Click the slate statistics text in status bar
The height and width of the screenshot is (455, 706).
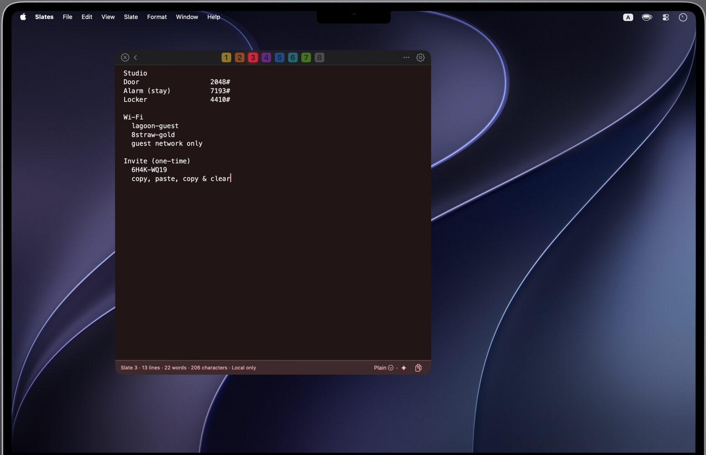(x=188, y=368)
